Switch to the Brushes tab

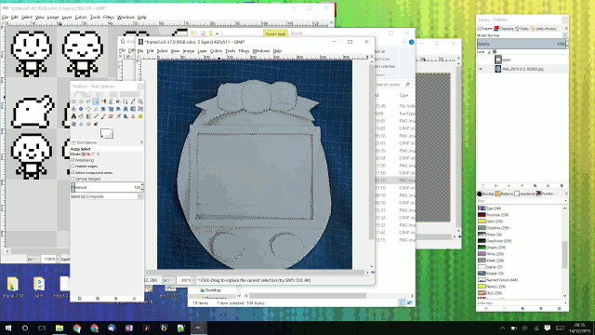click(485, 194)
